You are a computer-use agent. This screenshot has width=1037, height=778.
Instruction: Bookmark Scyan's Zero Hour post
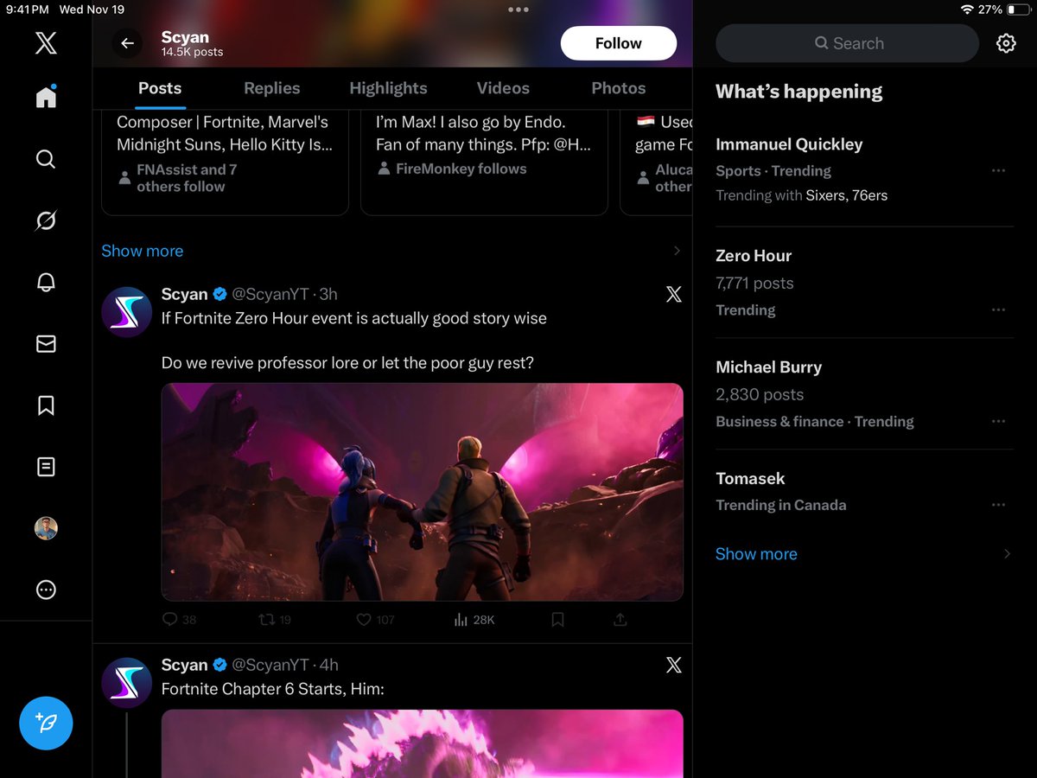point(557,620)
